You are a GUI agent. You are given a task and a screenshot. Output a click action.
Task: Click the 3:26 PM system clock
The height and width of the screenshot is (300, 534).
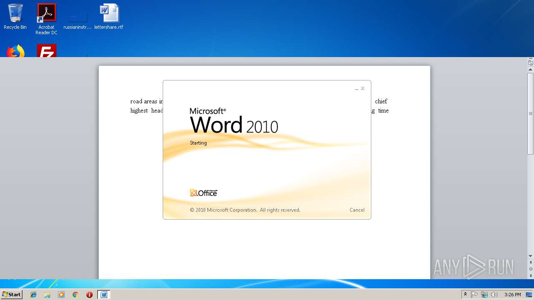(512, 295)
